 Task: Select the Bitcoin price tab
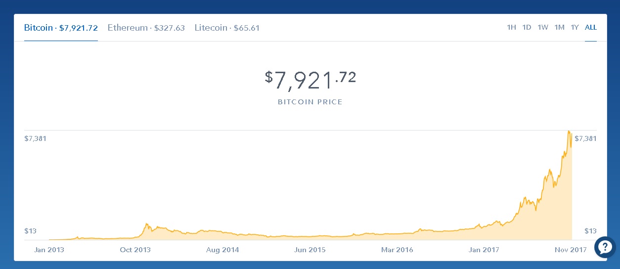(61, 28)
